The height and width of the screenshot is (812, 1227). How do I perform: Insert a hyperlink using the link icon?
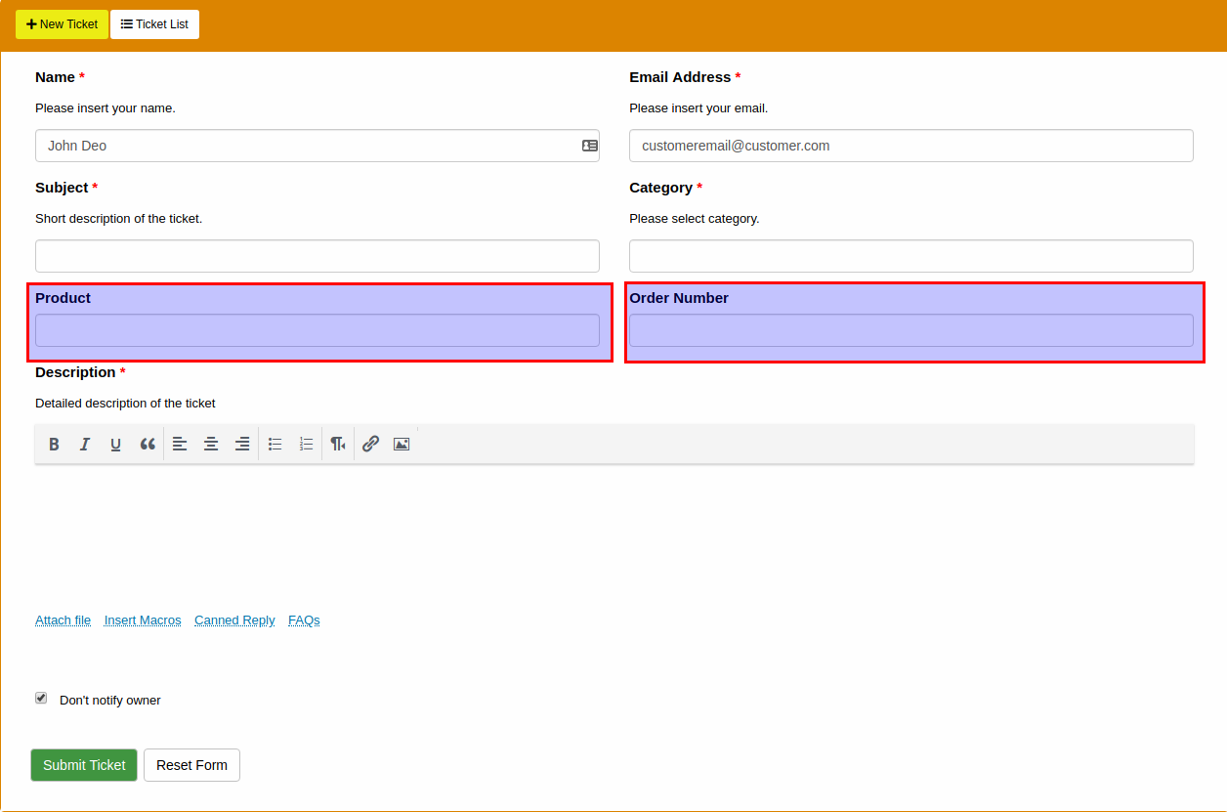(x=370, y=444)
